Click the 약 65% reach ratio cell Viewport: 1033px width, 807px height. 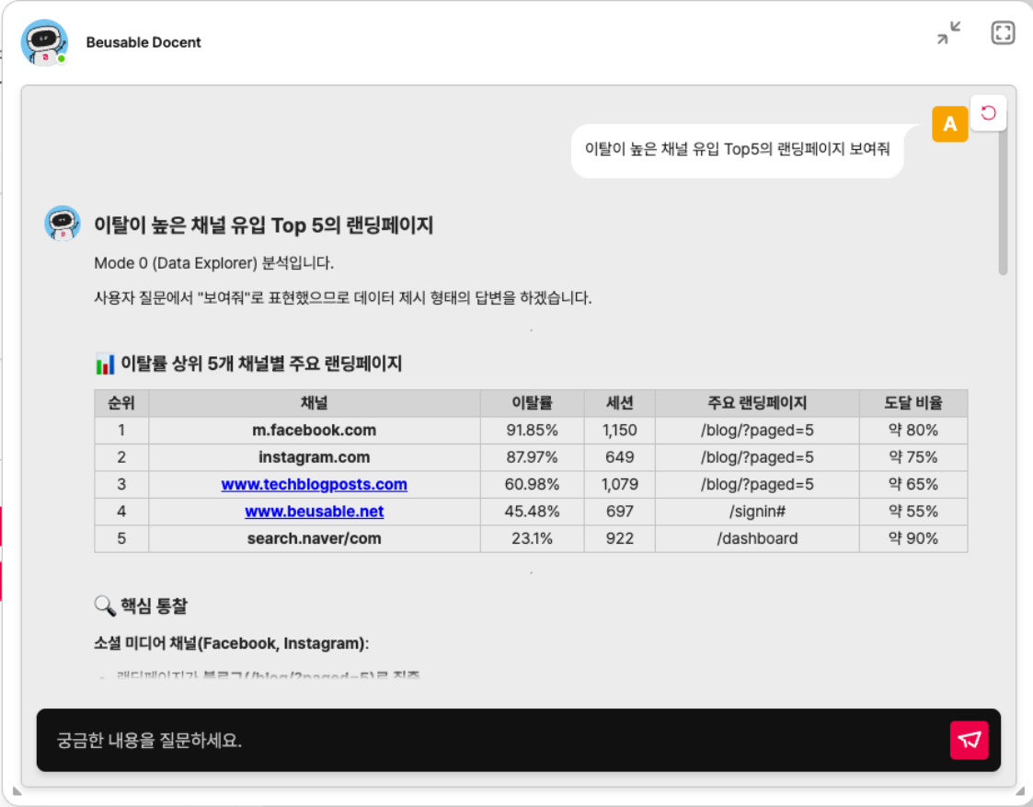tap(913, 484)
